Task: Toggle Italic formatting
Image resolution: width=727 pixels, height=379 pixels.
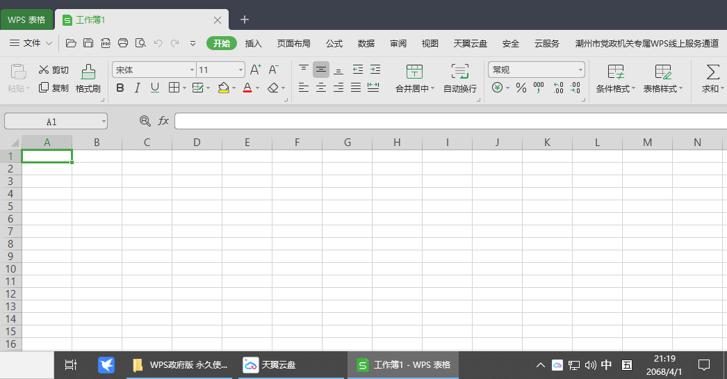Action: [137, 88]
